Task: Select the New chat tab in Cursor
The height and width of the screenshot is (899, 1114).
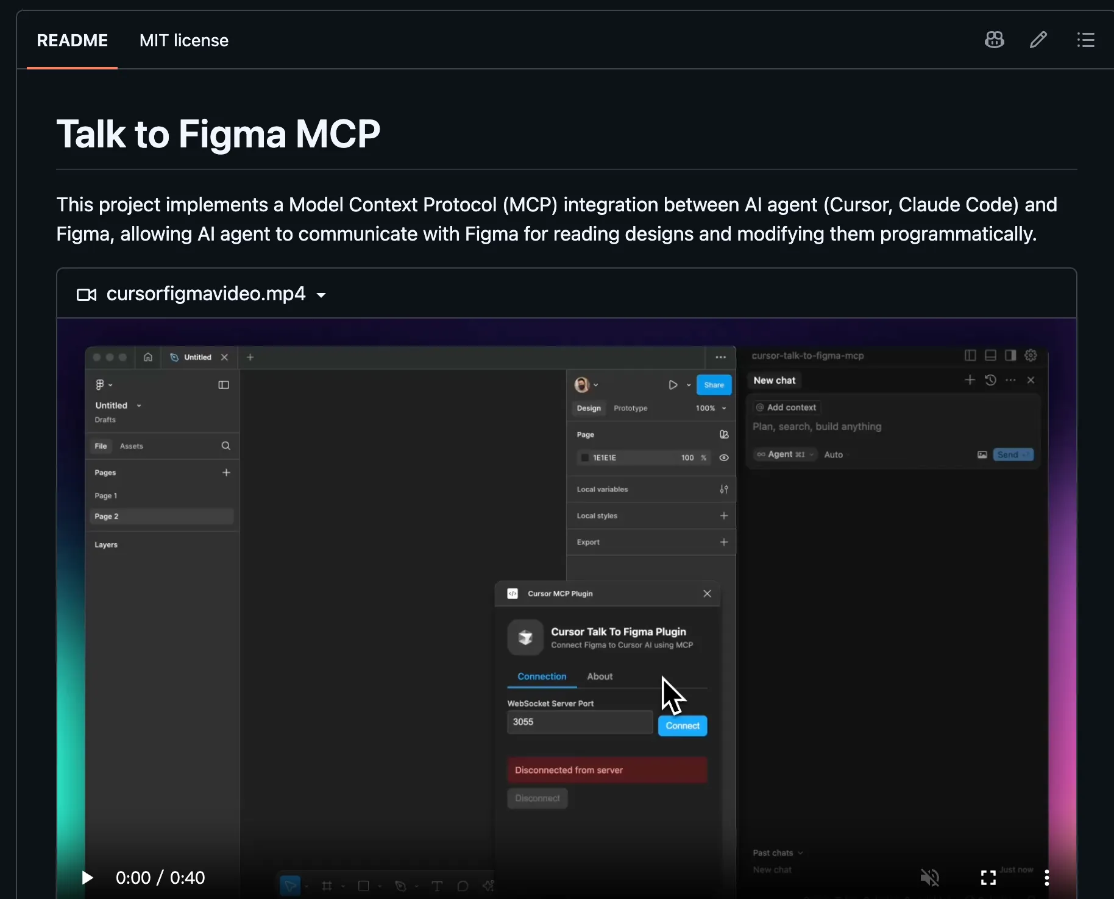Action: tap(775, 381)
